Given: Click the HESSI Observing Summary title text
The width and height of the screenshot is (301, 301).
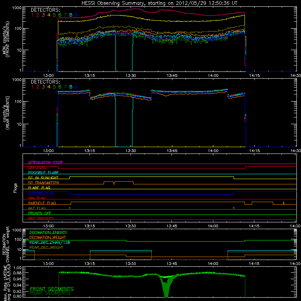Looking at the screenshot, I should point(159,3).
